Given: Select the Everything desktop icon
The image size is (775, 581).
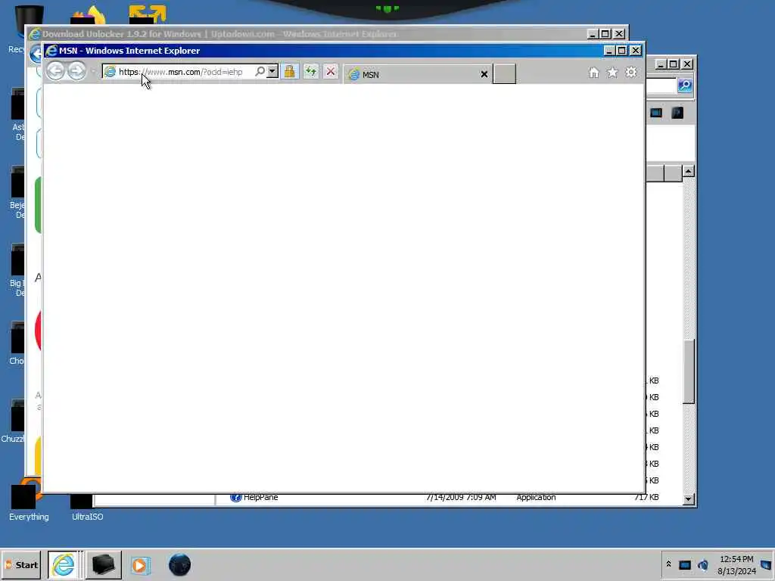Looking at the screenshot, I should 29,502.
